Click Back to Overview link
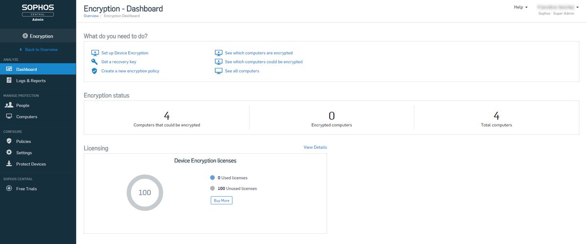Viewport: 587px width, 244px height. coord(41,50)
